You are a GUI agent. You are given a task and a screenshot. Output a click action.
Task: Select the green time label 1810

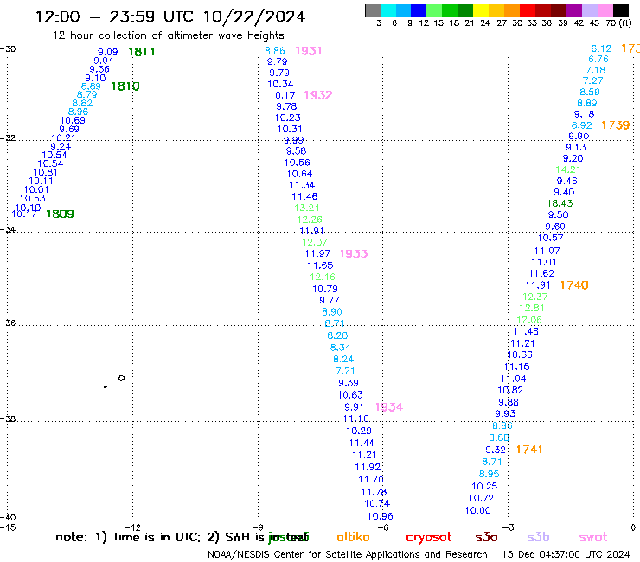point(125,86)
